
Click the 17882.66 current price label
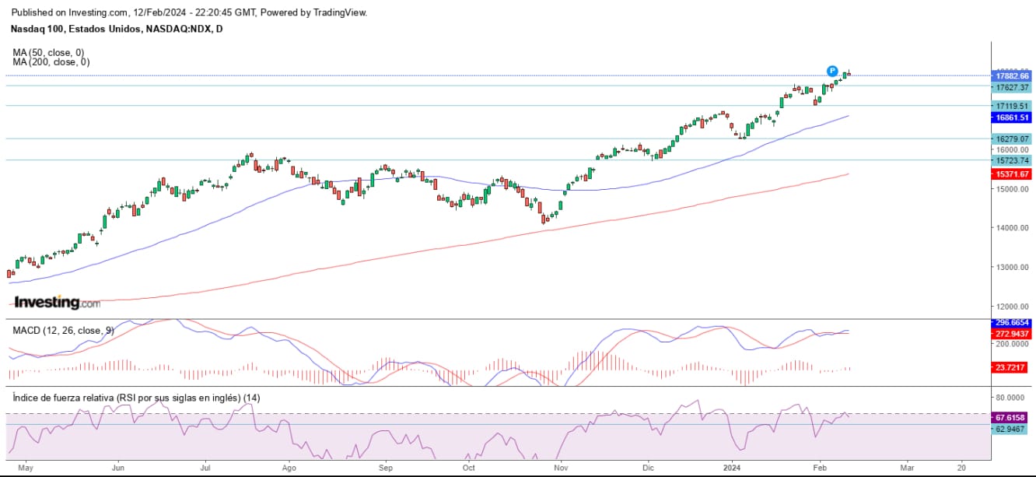point(1012,76)
